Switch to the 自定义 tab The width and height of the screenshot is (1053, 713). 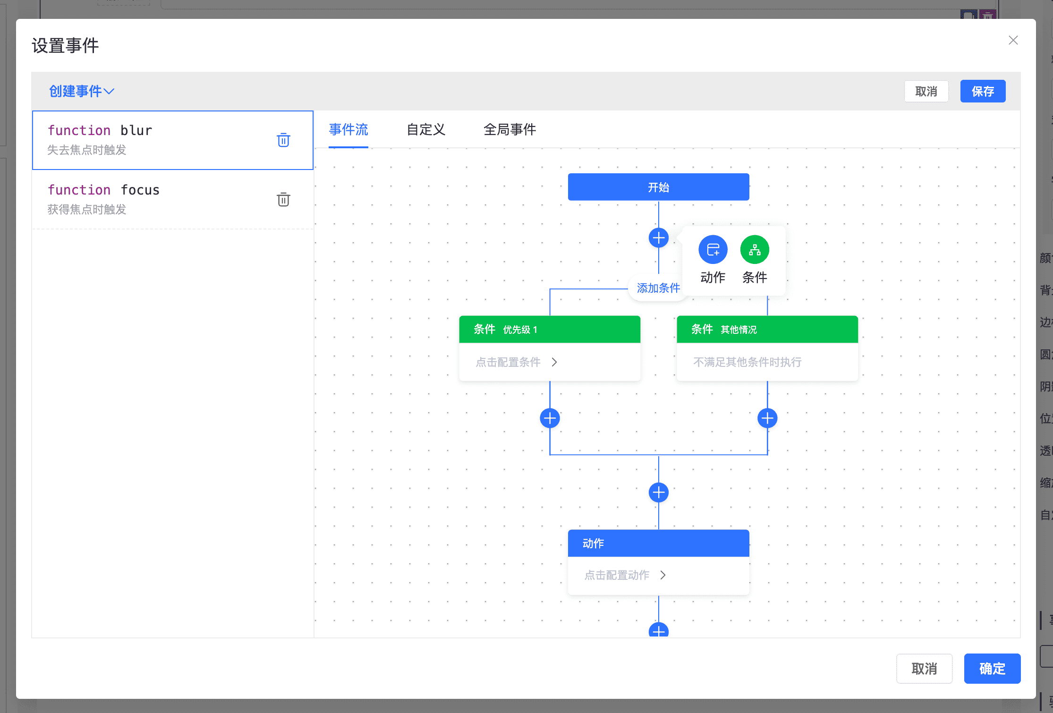click(426, 129)
